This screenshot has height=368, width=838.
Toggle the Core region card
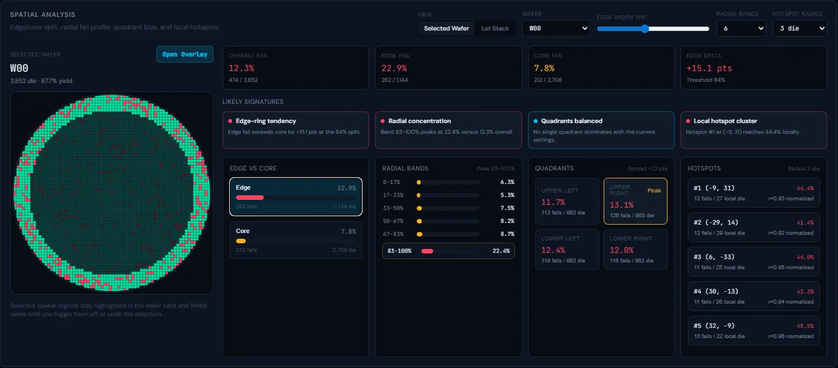(x=295, y=240)
